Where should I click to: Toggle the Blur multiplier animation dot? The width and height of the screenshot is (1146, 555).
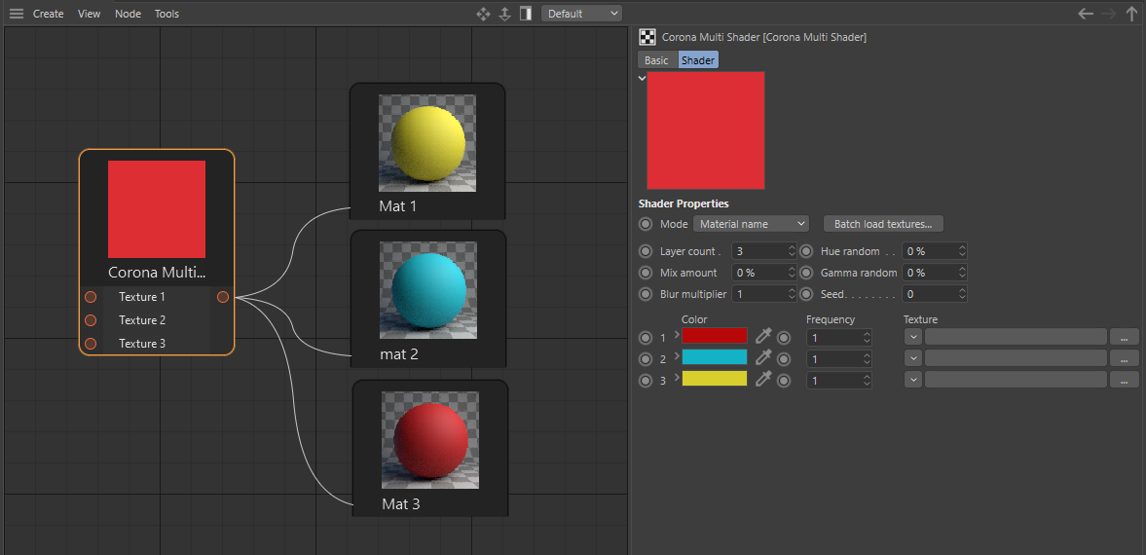(x=646, y=294)
